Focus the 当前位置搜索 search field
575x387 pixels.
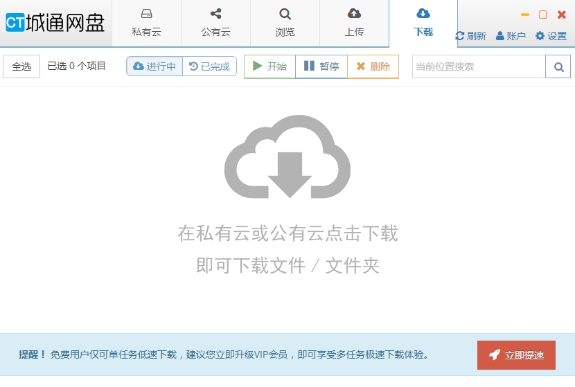pyautogui.click(x=479, y=66)
